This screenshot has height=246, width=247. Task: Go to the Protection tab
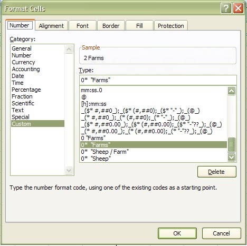[171, 26]
